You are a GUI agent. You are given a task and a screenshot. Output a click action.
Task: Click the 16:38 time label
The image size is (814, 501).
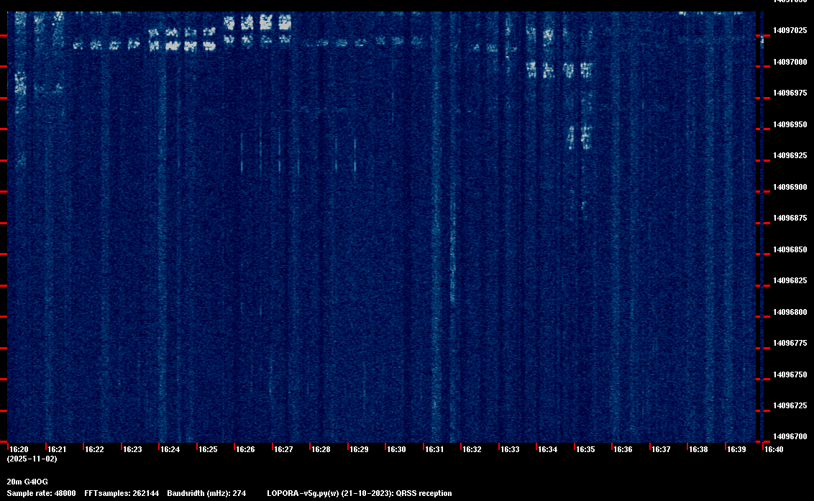[x=698, y=449]
